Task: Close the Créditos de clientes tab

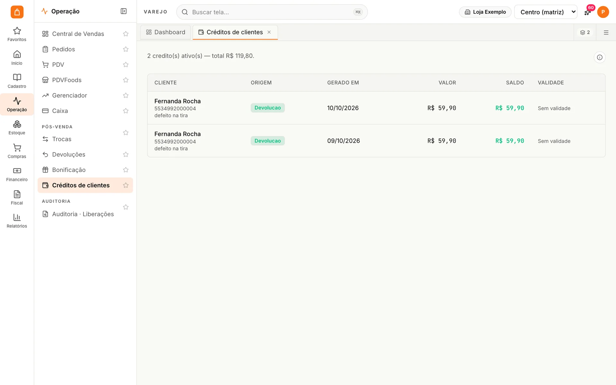Action: tap(269, 32)
